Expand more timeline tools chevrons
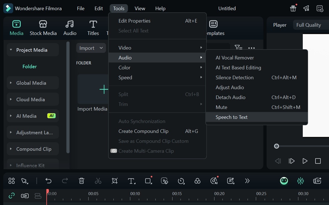 247,181
